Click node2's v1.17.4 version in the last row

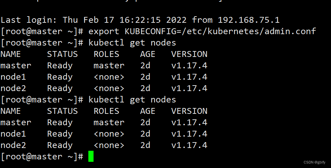pyautogui.click(x=189, y=145)
